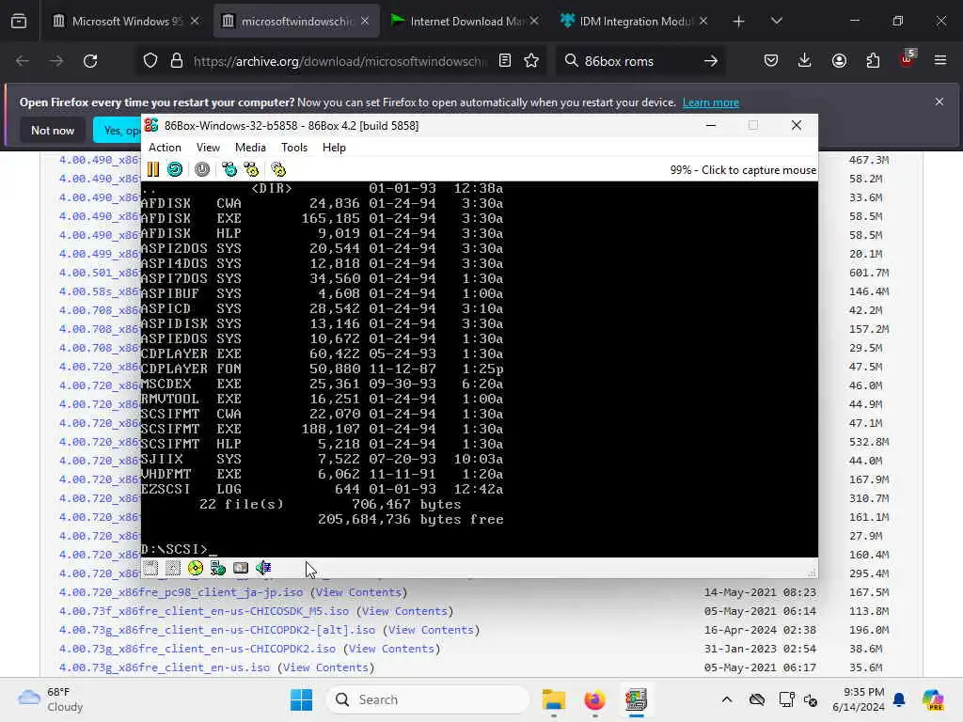The image size is (963, 722).
Task: Switch to the Internet Download Manager tab
Action: tap(464, 22)
